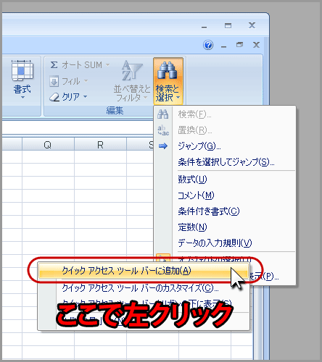
Task: Click the 書式 (Format) icon
Action: click(22, 70)
